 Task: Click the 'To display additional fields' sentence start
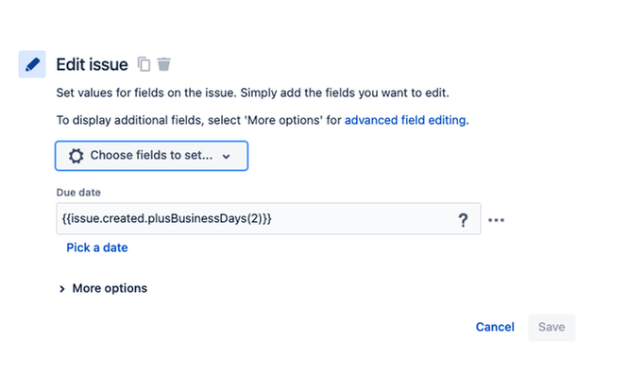(x=113, y=120)
